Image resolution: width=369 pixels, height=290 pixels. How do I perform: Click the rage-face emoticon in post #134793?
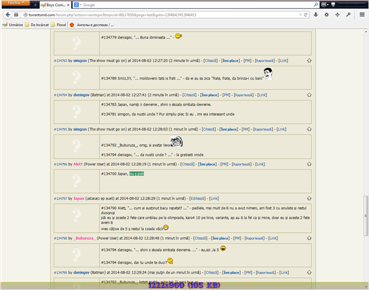click(x=268, y=74)
